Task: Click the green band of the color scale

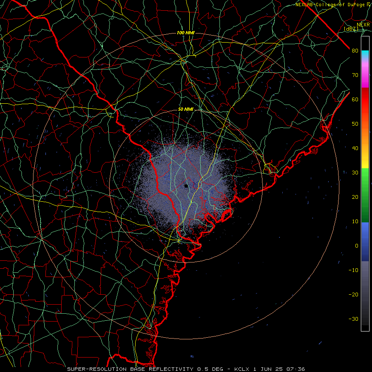Action: pos(365,196)
